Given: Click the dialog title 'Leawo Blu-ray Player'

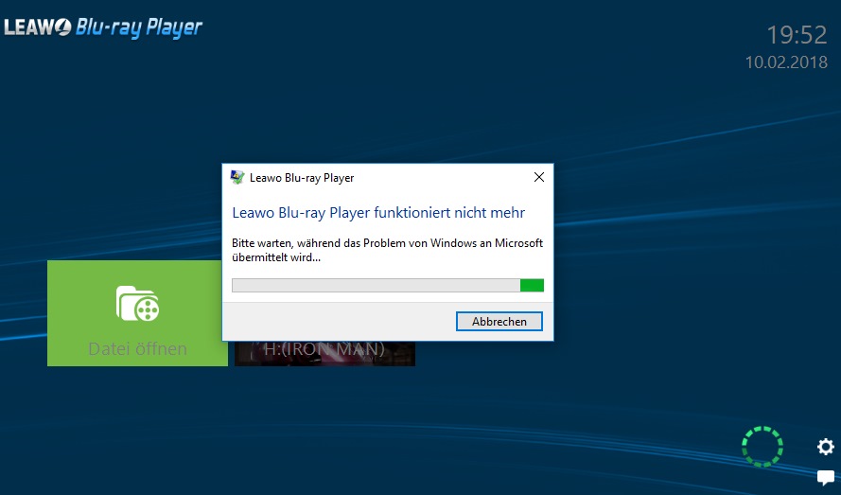Looking at the screenshot, I should tap(302, 178).
